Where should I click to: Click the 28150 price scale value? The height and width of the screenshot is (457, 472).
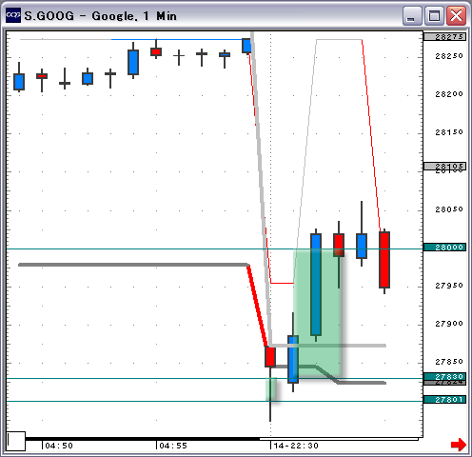tap(449, 132)
